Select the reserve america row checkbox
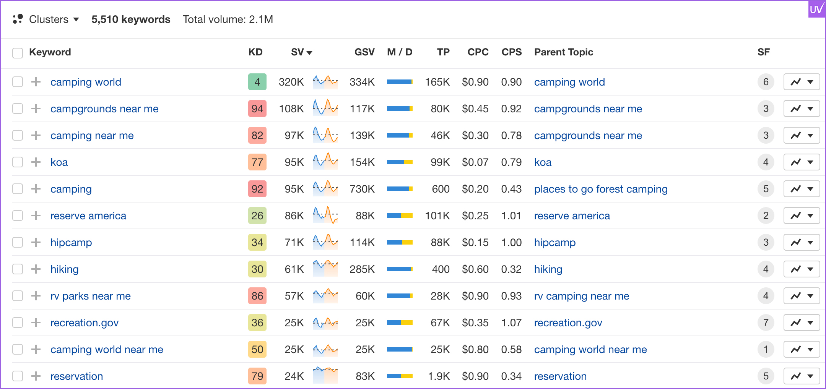 point(18,216)
